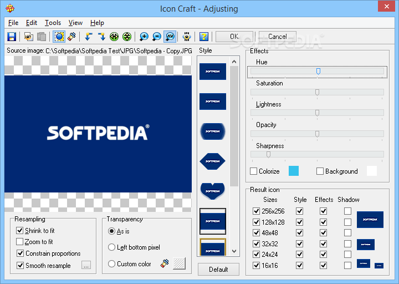Select the heart shaped style thumbnail
Screen dimensions: 399x284
(213, 191)
